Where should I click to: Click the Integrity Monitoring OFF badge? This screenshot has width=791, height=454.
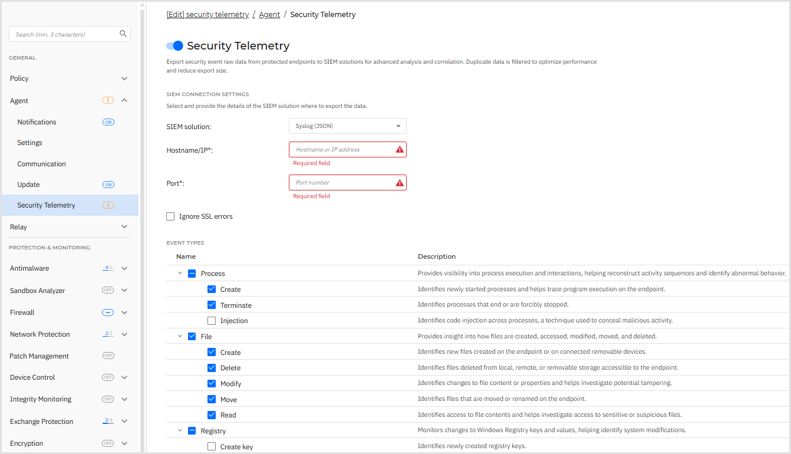tap(108, 399)
